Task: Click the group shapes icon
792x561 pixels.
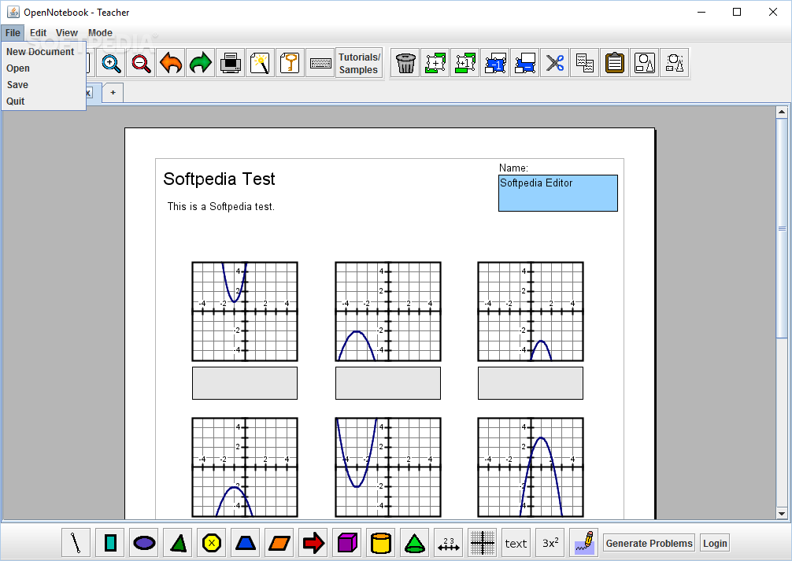Action: (x=644, y=63)
